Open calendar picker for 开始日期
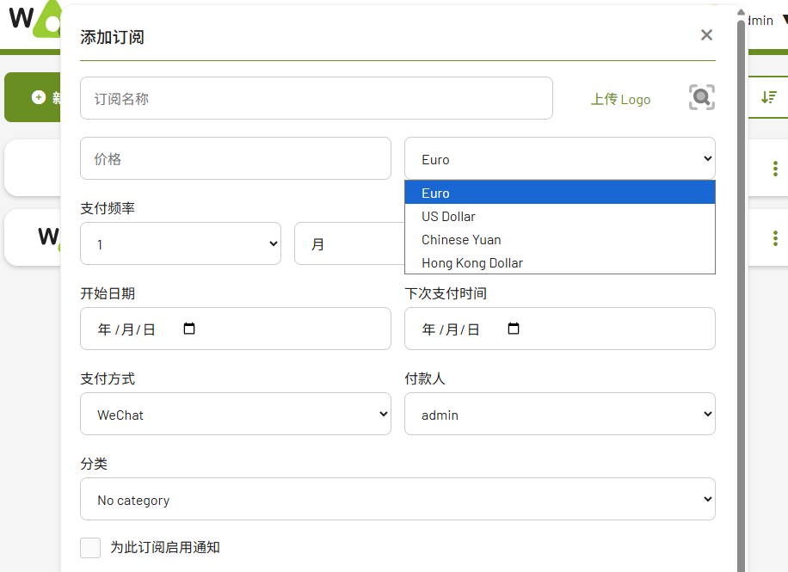788x572 pixels. (189, 329)
